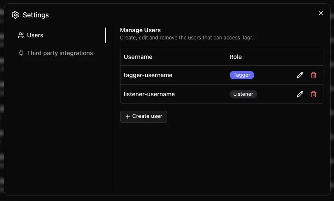Delete the tagger-username user with trash icon
The image size is (334, 201).
313,75
